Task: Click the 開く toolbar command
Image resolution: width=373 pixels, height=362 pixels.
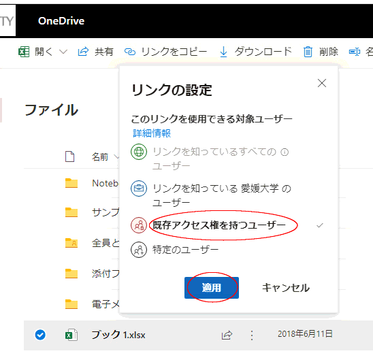Action: click(x=44, y=52)
